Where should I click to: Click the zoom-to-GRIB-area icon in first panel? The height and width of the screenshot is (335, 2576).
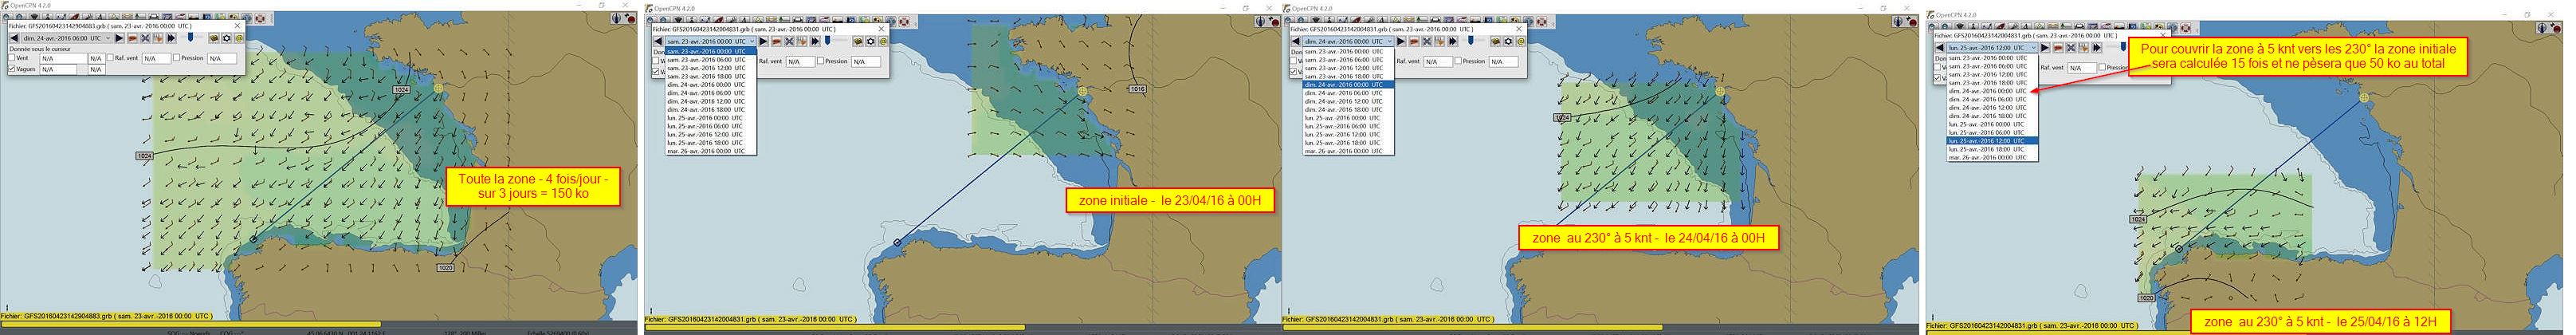(145, 38)
